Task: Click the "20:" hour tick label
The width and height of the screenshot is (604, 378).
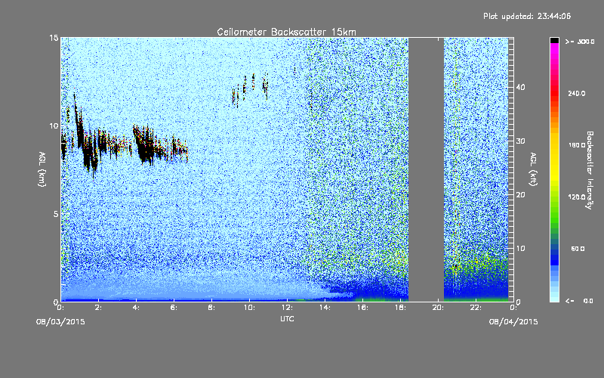Action: [x=438, y=308]
